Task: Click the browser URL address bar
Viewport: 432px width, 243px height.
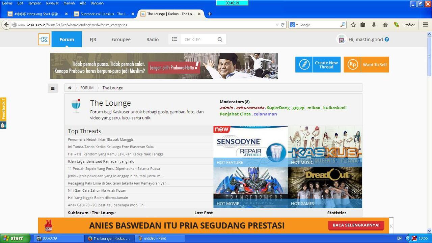Action: [x=145, y=25]
